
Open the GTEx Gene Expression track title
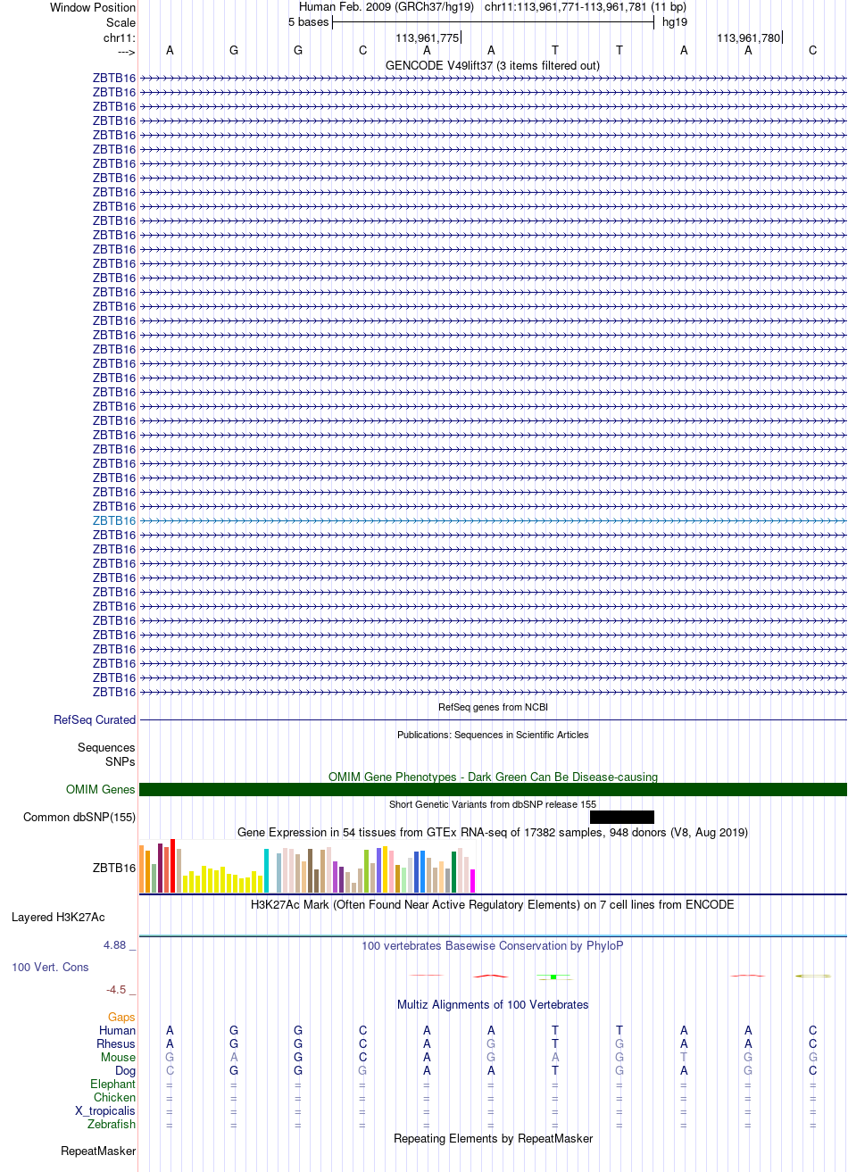[493, 832]
